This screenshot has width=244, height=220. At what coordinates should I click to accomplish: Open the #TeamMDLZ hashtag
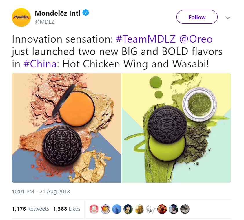click(146, 39)
